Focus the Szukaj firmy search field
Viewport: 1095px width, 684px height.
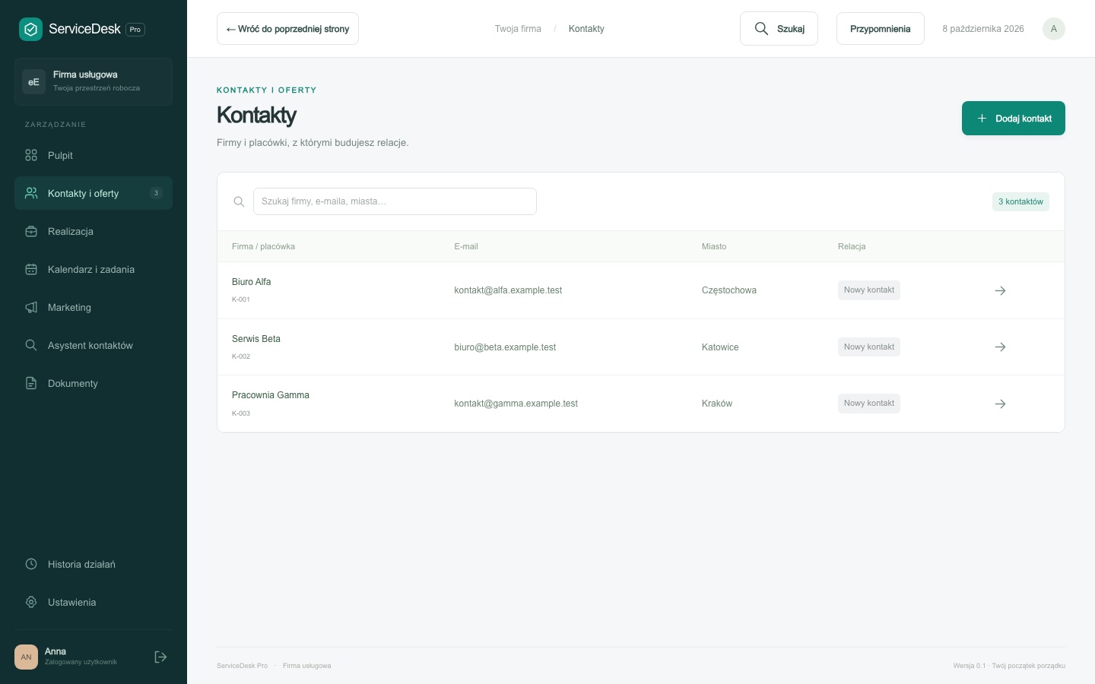(x=395, y=201)
